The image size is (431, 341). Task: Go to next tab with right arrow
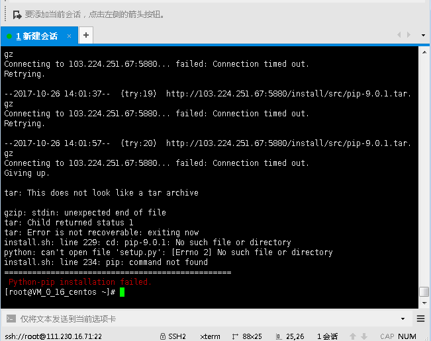coord(408,35)
